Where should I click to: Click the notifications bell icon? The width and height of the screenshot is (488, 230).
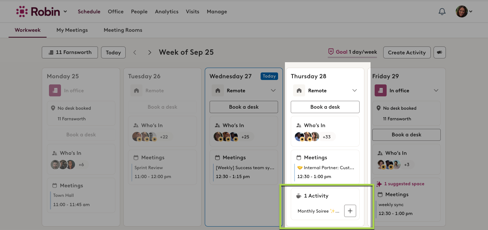(442, 12)
